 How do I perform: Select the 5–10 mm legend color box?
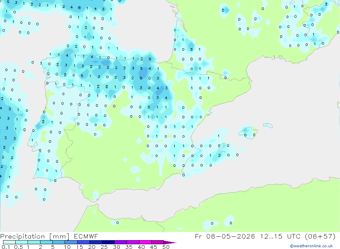click(x=58, y=242)
